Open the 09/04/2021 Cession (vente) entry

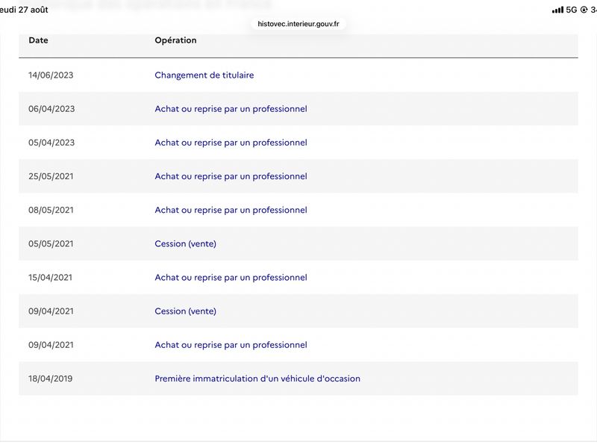coord(185,311)
